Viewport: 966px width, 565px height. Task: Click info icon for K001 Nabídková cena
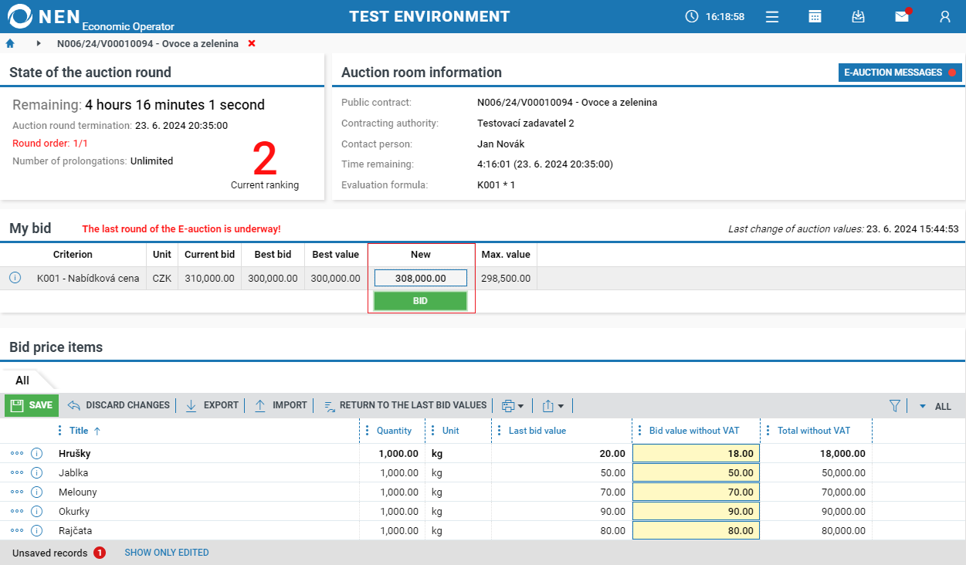click(x=15, y=278)
